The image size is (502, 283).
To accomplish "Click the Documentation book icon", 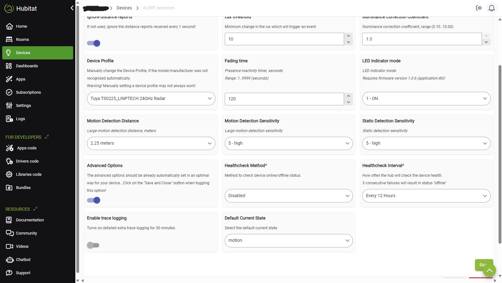I will [9, 220].
